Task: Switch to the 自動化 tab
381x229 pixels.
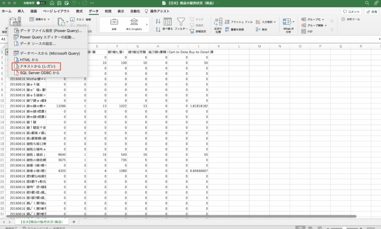Action: [135, 11]
